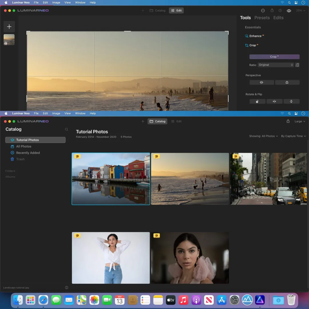Expand the 25% zoom level dropdown
309x309 pixels.
[x=300, y=11]
